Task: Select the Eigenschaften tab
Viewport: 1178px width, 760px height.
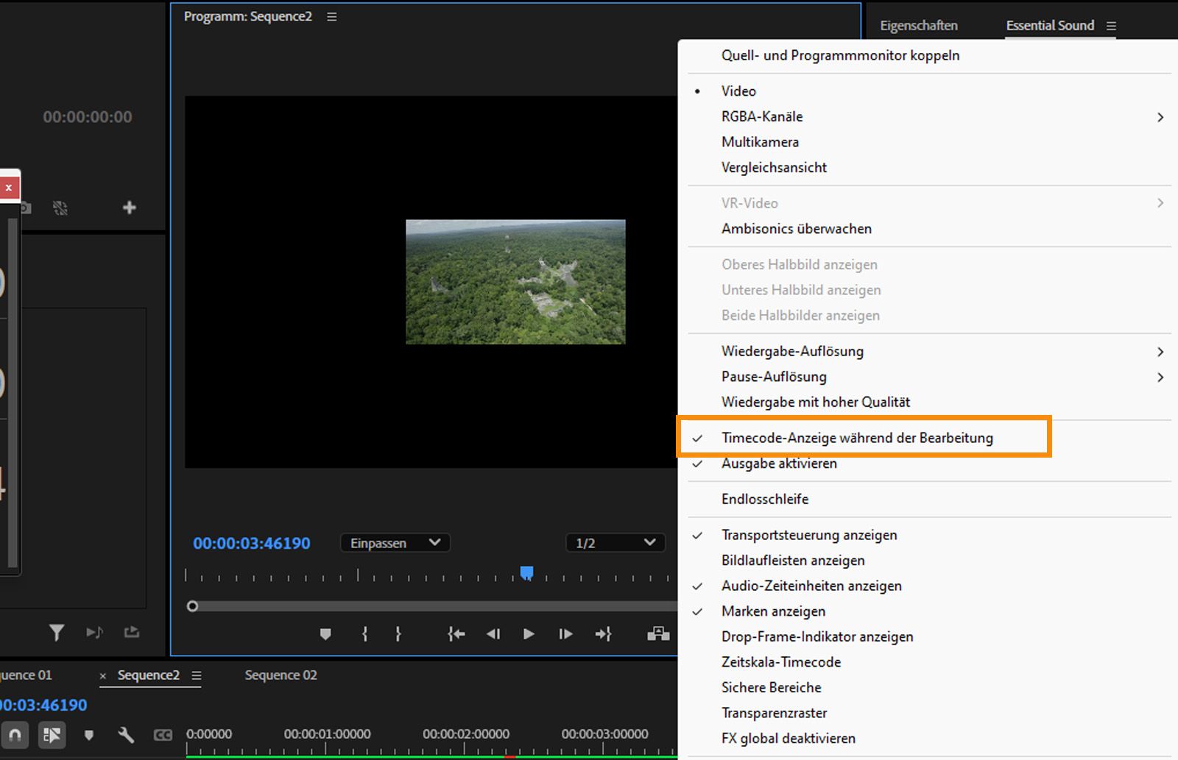Action: point(919,25)
